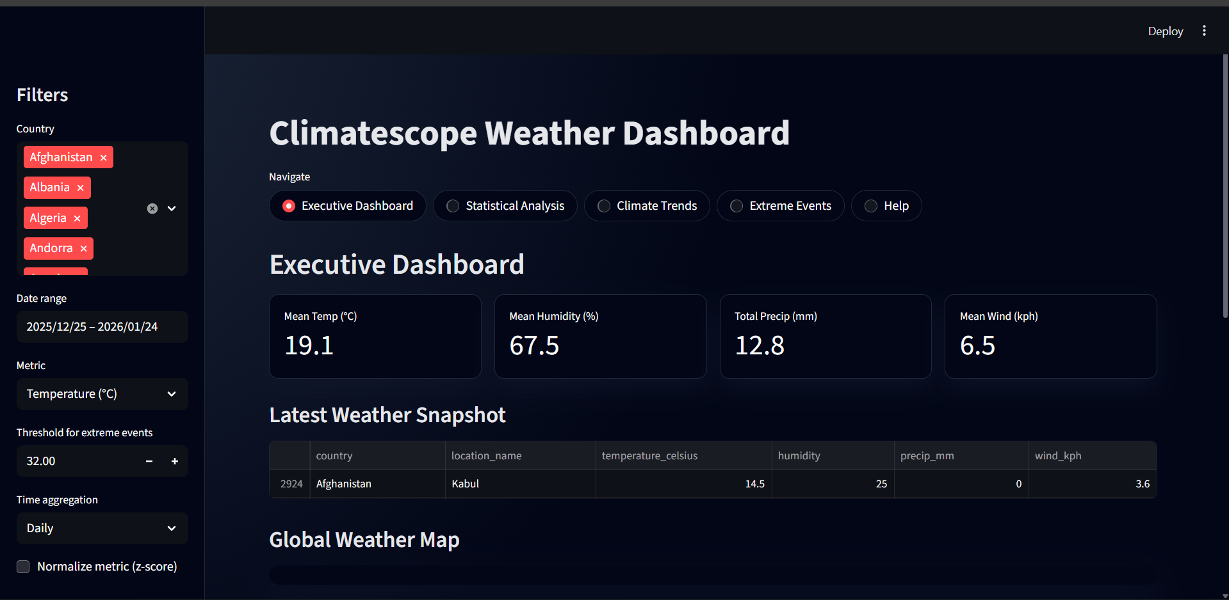1229x600 pixels.
Task: Open the app options three-dot menu
Action: pyautogui.click(x=1204, y=30)
